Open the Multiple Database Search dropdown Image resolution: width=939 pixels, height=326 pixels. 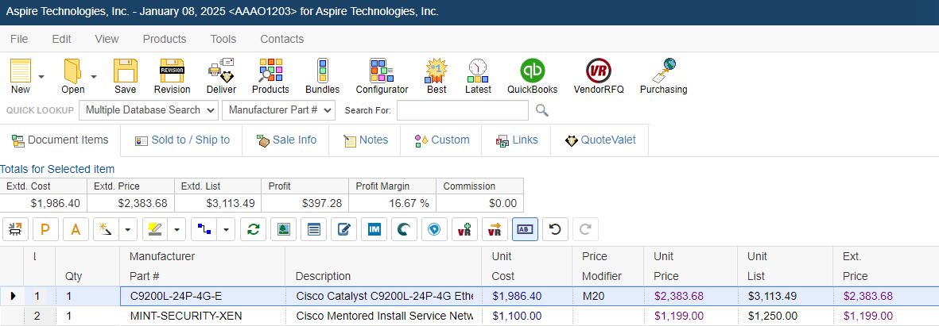tap(149, 109)
